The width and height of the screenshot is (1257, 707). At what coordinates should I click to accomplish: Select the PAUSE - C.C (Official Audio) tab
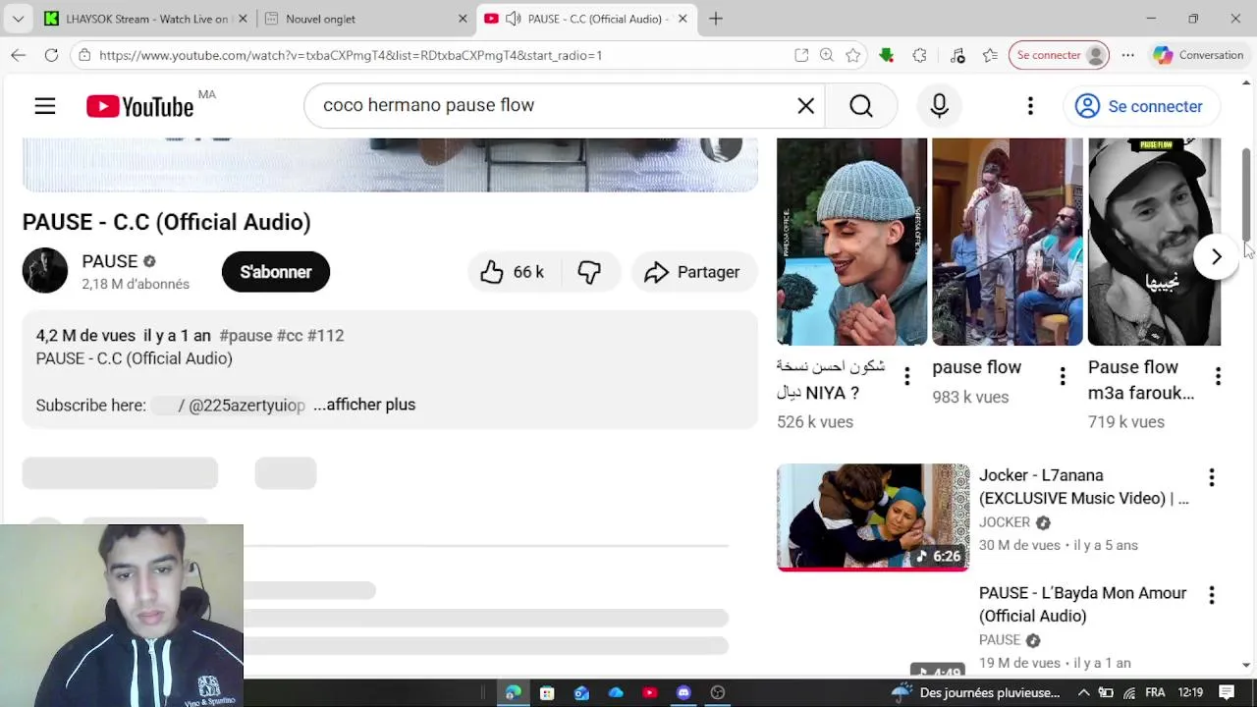(587, 19)
